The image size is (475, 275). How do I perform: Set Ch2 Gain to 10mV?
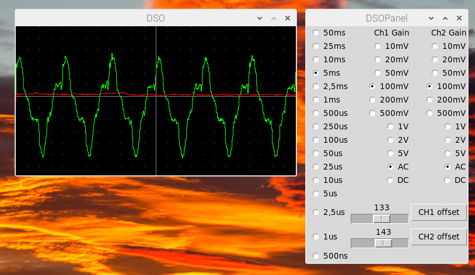[449, 46]
